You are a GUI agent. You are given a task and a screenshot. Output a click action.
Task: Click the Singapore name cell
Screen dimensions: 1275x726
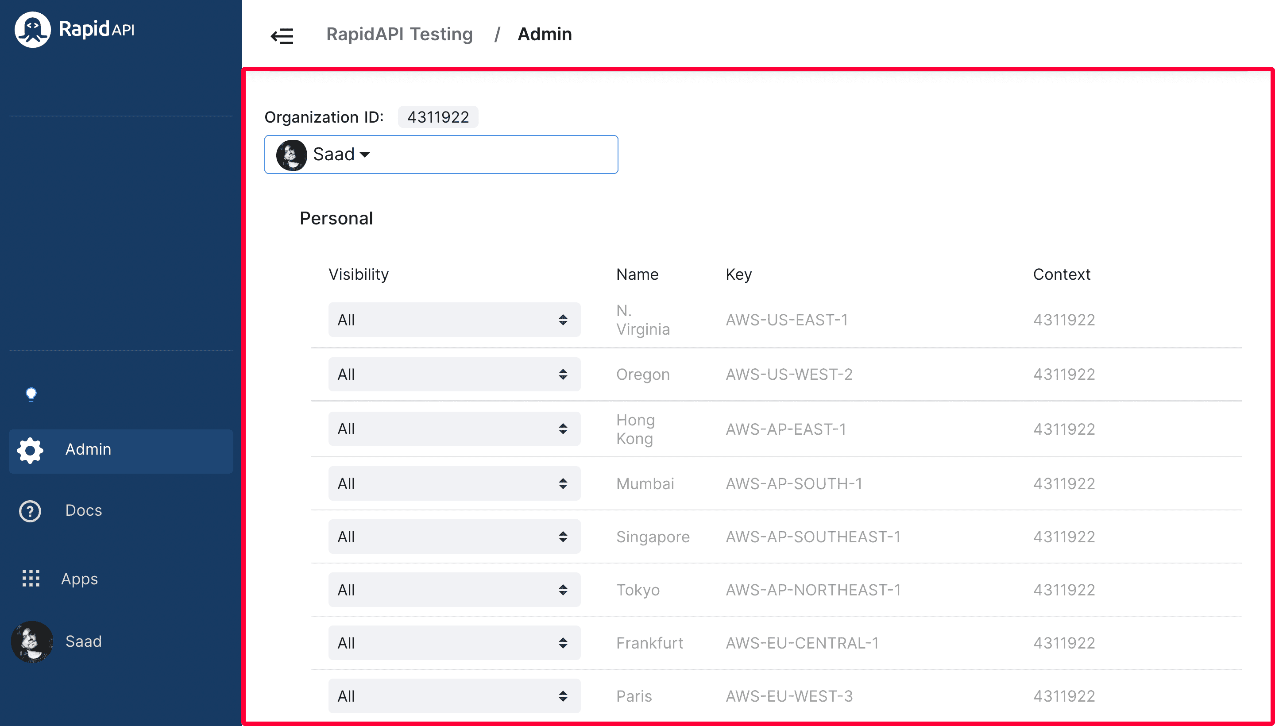tap(653, 537)
